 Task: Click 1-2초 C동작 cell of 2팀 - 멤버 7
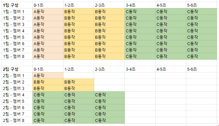click(x=79, y=114)
